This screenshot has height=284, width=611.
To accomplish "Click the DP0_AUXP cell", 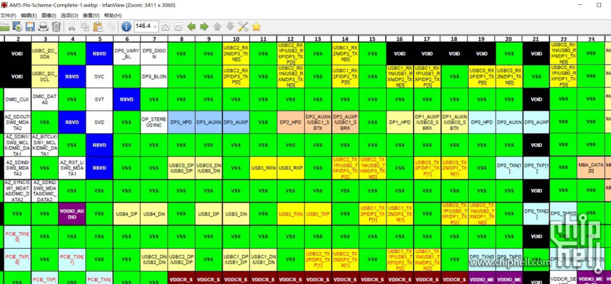I will coord(536,122).
